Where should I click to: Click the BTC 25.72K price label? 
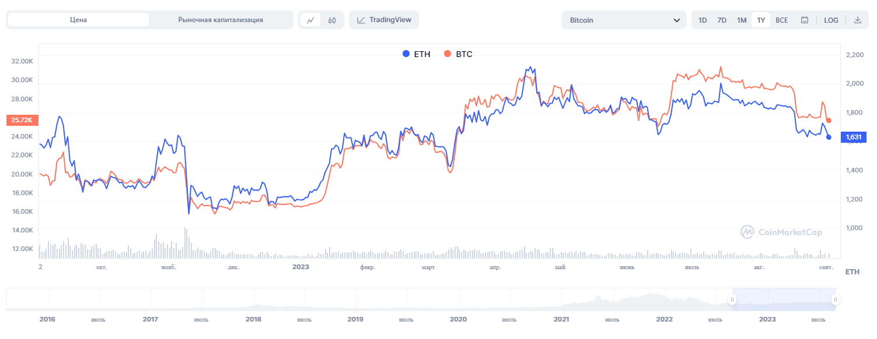click(22, 120)
